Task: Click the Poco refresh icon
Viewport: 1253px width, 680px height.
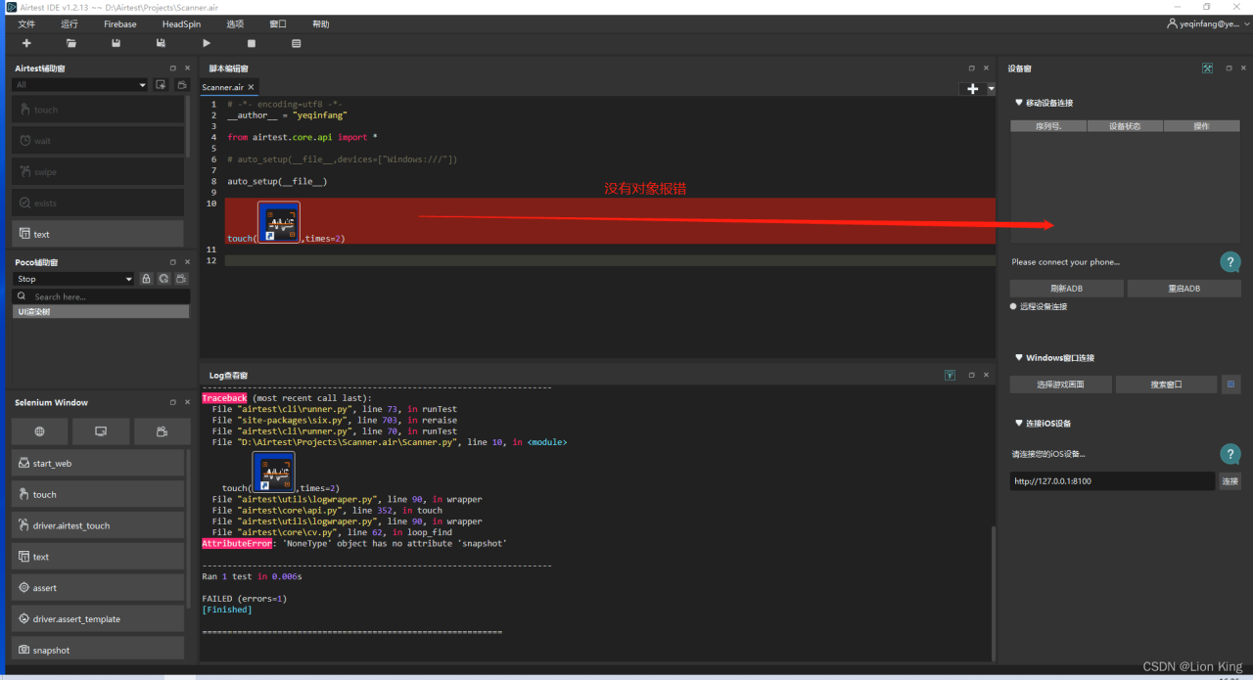Action: pos(163,279)
